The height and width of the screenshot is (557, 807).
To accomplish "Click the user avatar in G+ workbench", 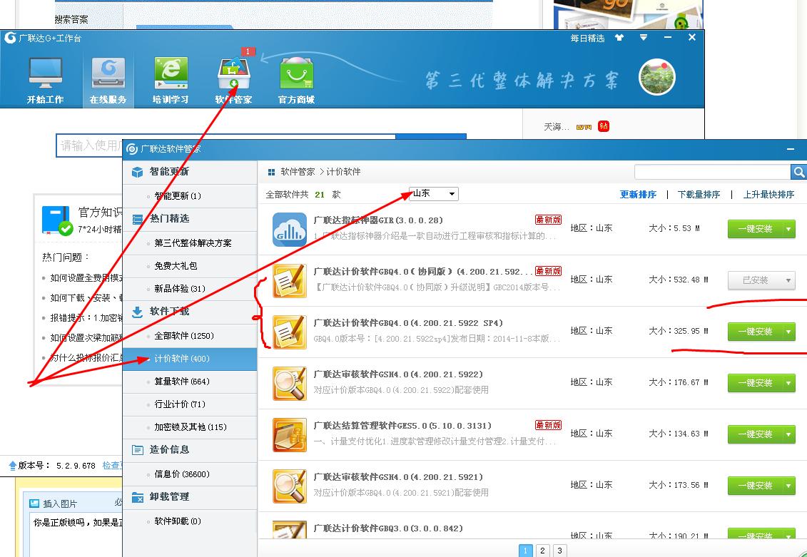I will pyautogui.click(x=656, y=77).
